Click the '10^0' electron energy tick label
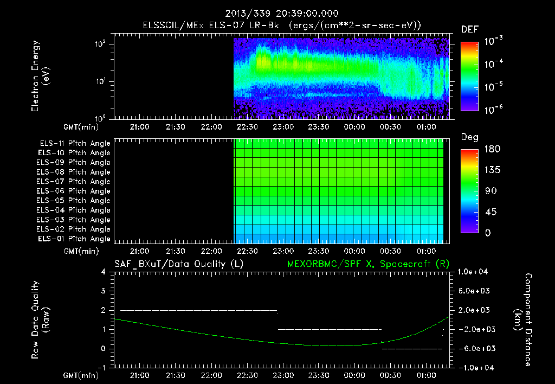 pyautogui.click(x=100, y=118)
